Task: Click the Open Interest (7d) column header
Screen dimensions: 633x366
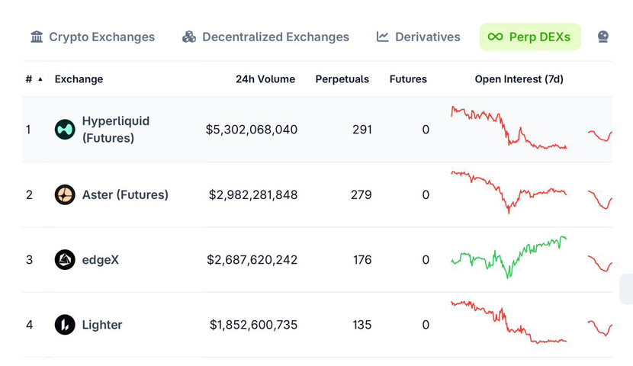Action: (519, 79)
